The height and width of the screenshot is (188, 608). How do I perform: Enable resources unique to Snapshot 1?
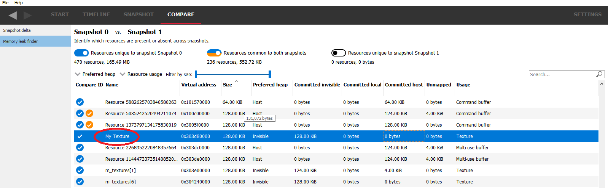[338, 53]
